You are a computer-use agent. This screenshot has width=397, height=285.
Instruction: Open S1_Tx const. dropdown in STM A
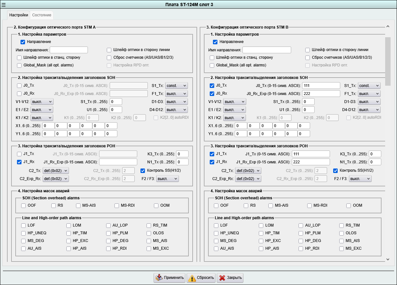point(176,86)
